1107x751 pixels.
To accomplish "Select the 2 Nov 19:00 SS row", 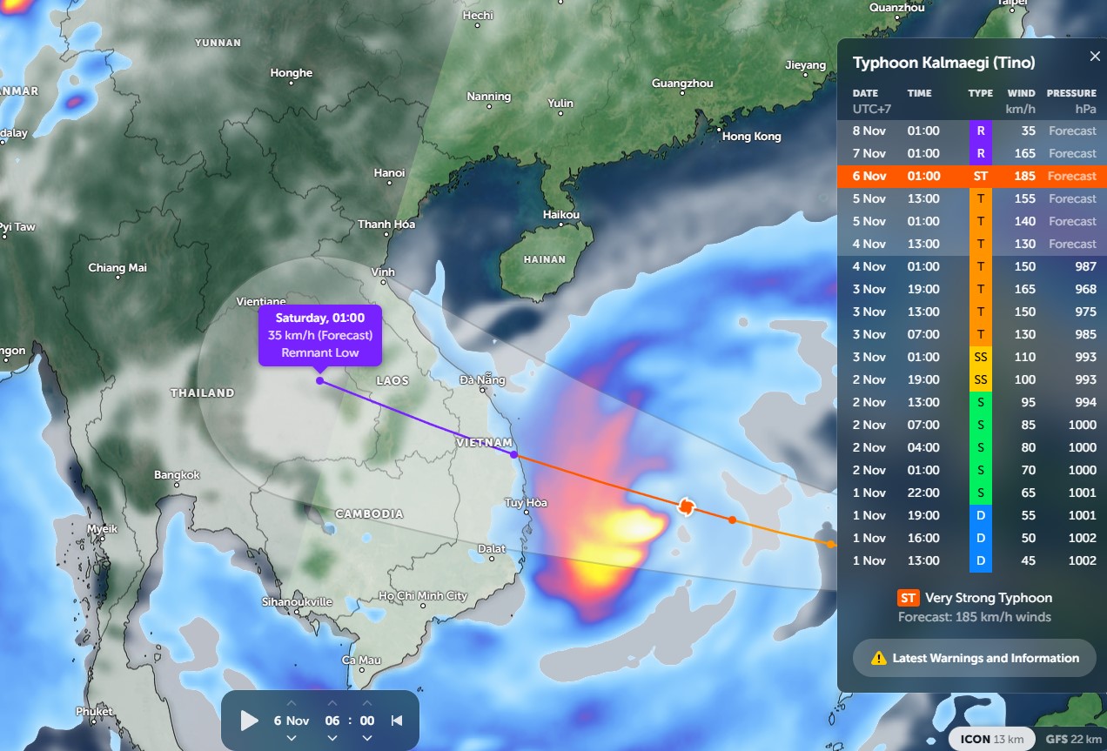I will coord(972,379).
